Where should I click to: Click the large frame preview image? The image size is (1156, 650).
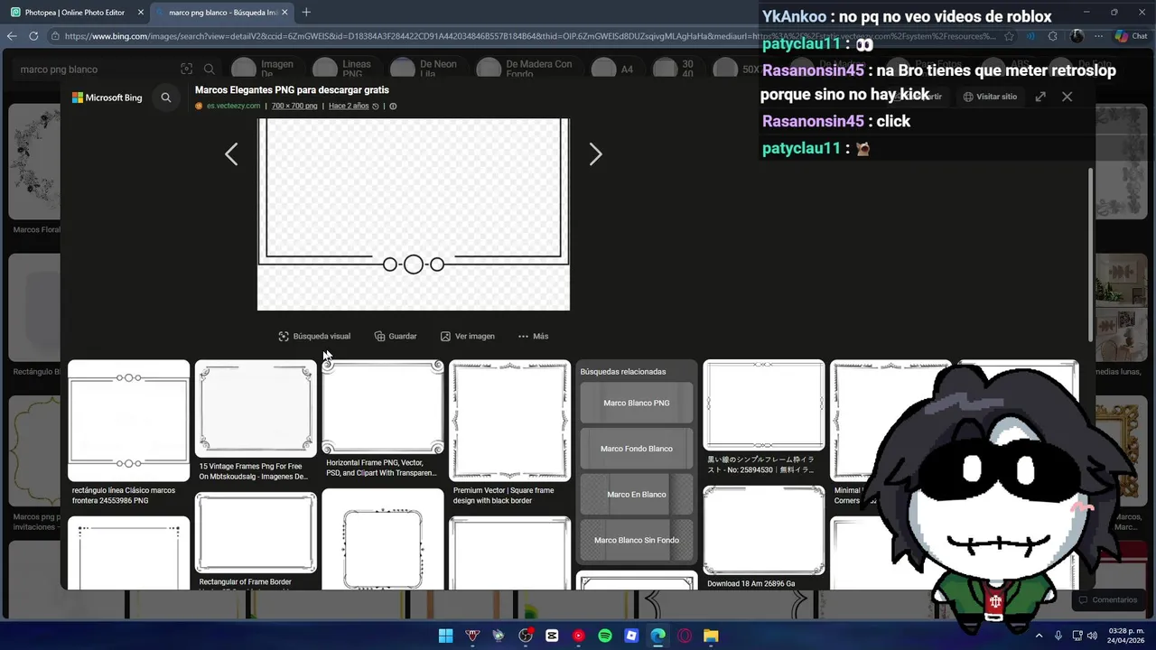pyautogui.click(x=414, y=214)
